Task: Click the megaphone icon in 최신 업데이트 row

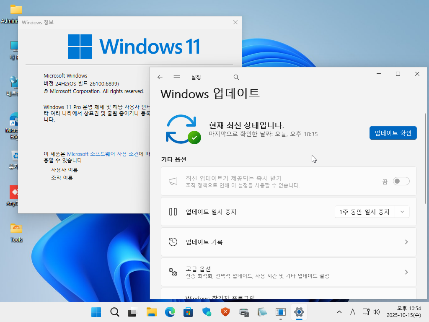Action: [x=173, y=181]
